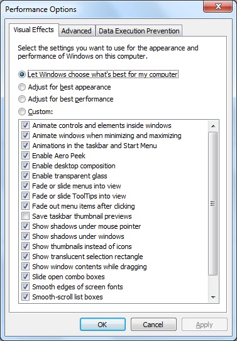
Task: Toggle Animate controls and elements inside windows
Action: pos(25,125)
